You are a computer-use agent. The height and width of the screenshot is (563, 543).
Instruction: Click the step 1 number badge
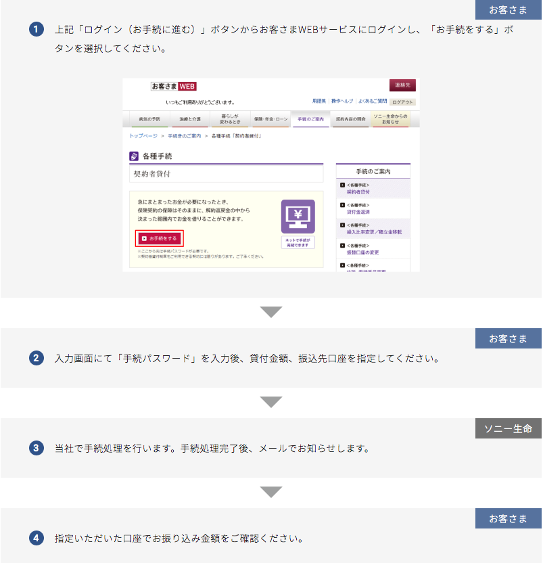37,30
